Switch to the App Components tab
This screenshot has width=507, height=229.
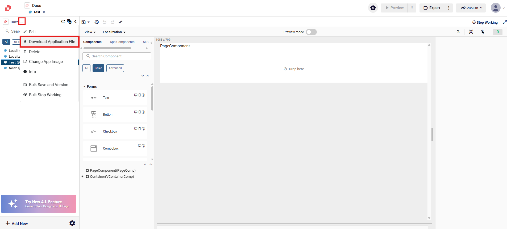click(x=122, y=42)
